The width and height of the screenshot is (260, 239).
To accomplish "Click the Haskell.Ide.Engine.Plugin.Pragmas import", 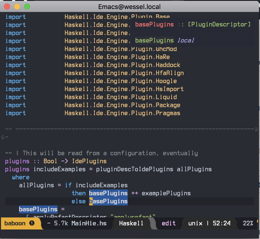I will [122, 113].
